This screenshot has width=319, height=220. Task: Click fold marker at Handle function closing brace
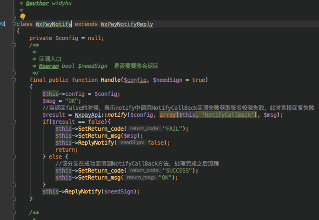pos(13,199)
